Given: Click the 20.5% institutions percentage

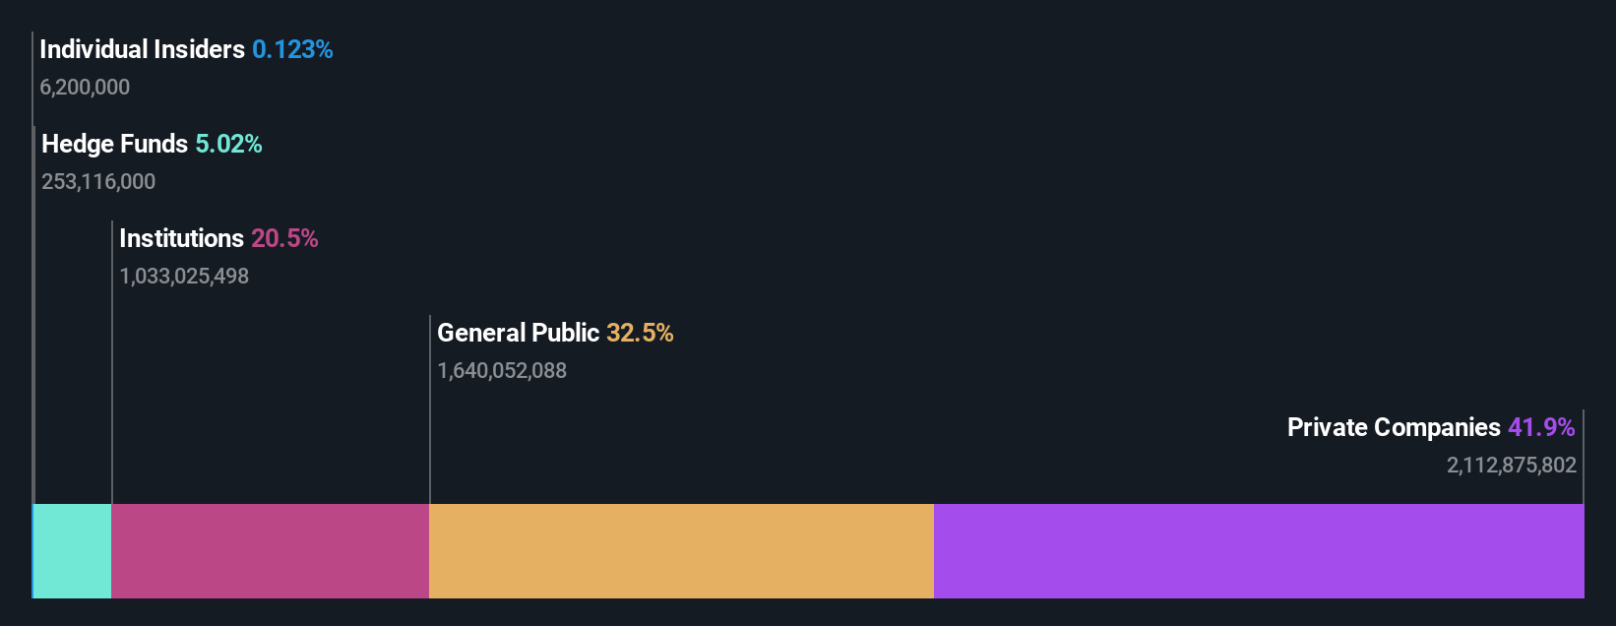Looking at the screenshot, I should tap(284, 238).
